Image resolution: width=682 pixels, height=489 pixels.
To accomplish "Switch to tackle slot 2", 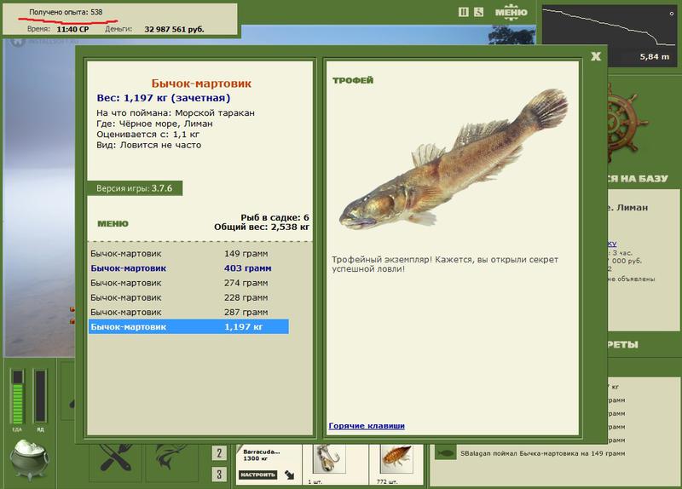I will pos(219,453).
